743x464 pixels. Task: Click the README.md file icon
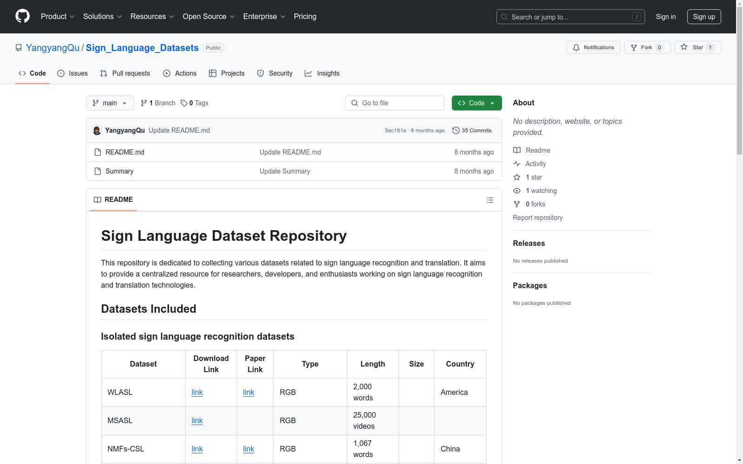click(x=98, y=152)
